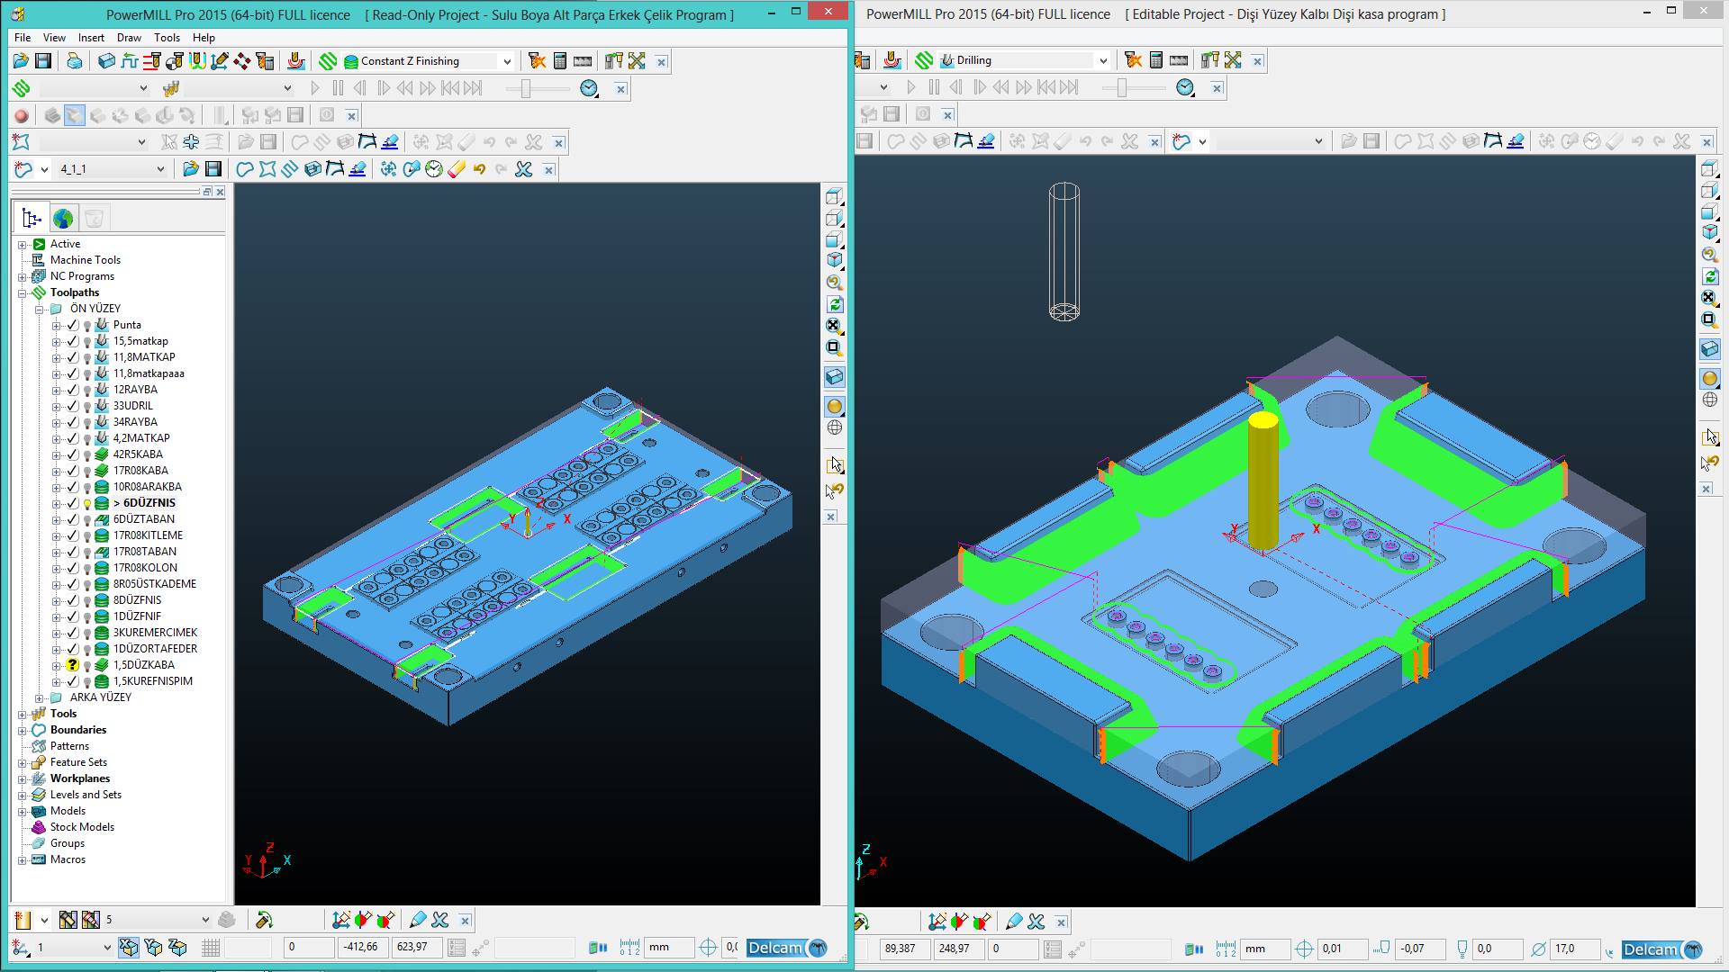
Task: Open the calculator icon in left window
Action: (560, 61)
